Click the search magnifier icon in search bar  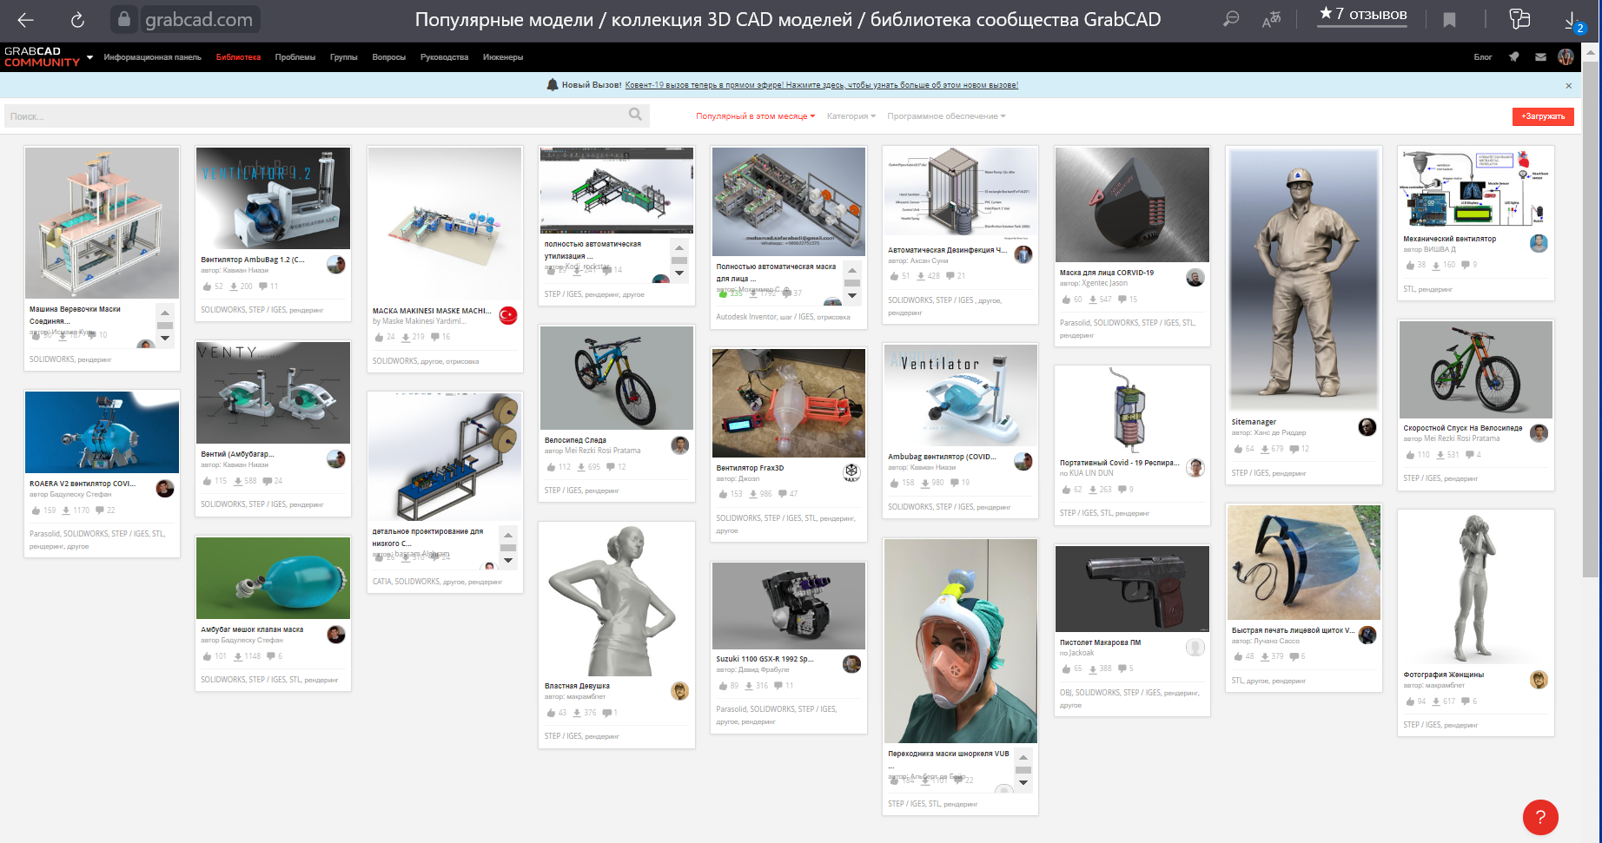pyautogui.click(x=635, y=115)
